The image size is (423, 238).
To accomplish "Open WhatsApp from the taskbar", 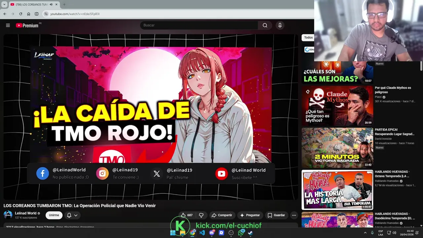I will click(x=241, y=233).
